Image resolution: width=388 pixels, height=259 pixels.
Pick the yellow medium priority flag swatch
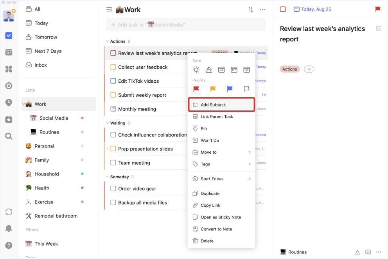[213, 89]
